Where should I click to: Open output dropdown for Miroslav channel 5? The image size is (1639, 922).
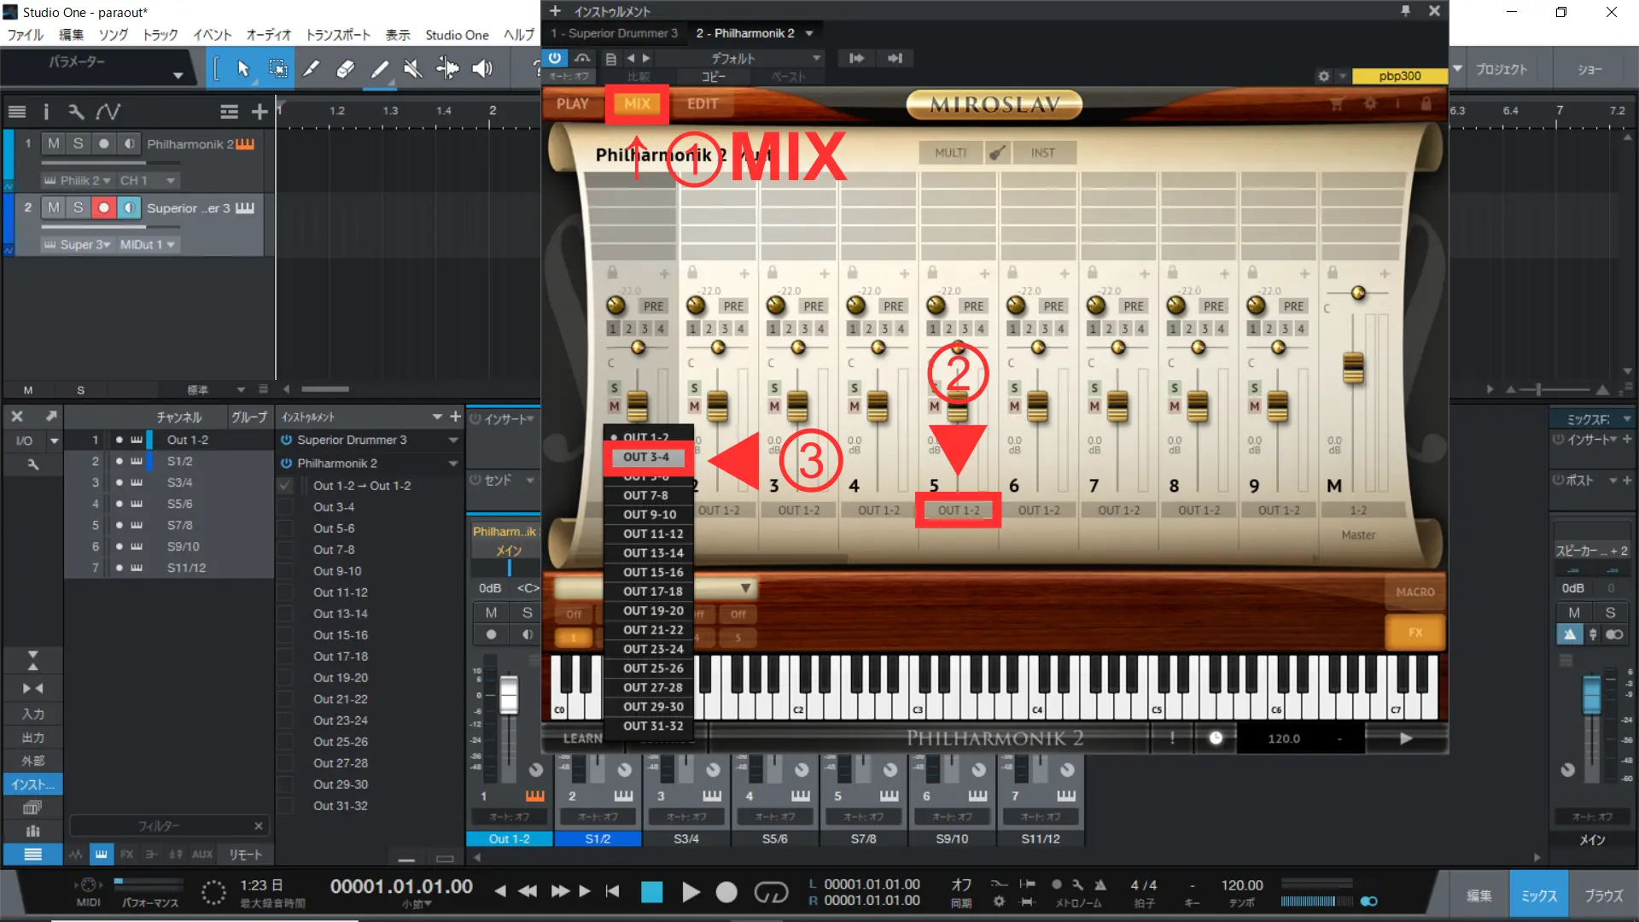click(x=958, y=510)
